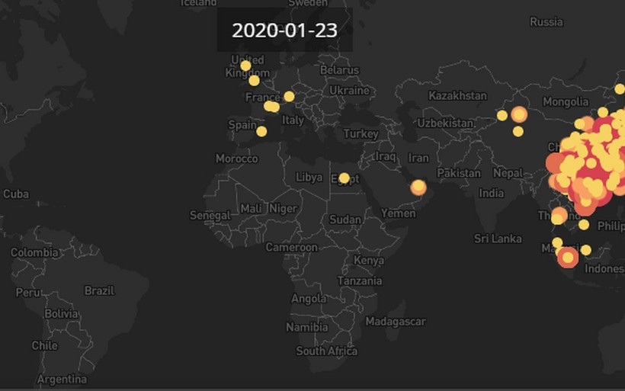Viewport: 625px width, 391px height.
Task: Click the large red-orange marker near Indonesia
Action: pyautogui.click(x=567, y=258)
